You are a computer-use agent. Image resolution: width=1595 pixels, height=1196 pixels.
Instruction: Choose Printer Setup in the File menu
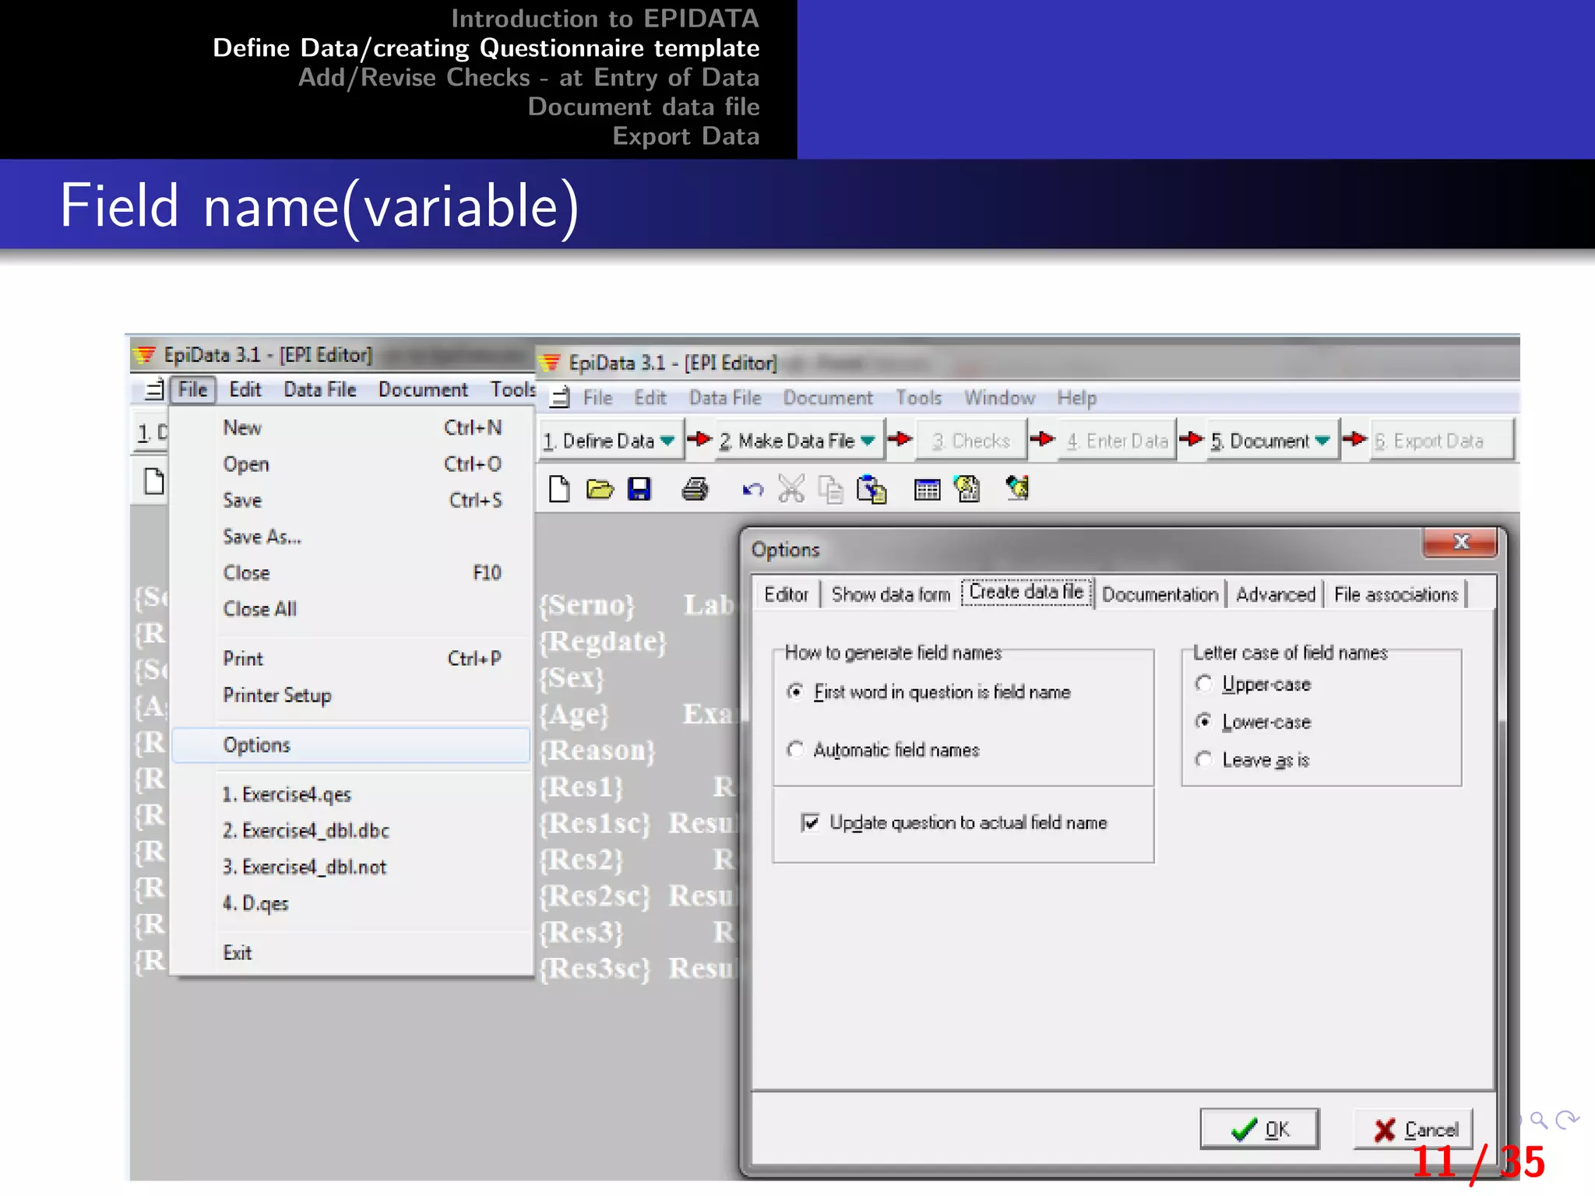coord(350,695)
